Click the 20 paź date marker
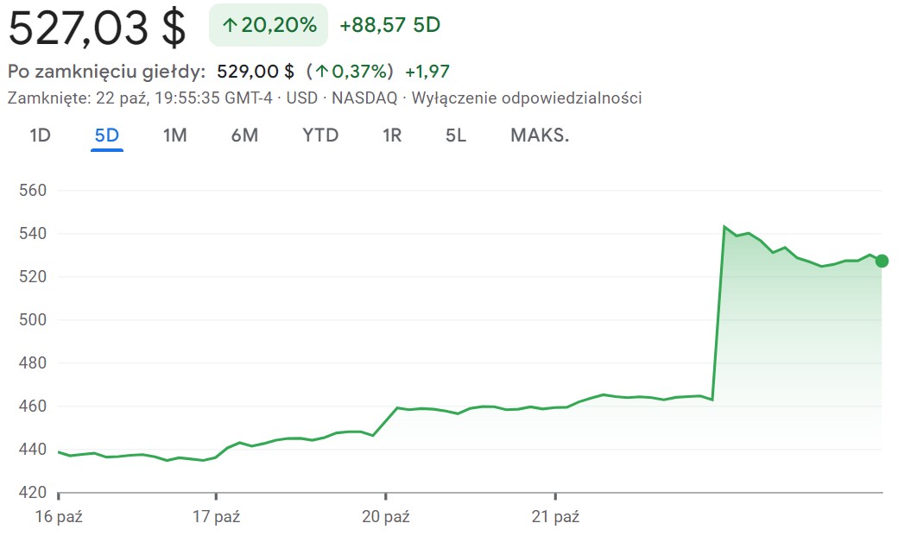Viewport: 898px width, 542px height. 385,517
